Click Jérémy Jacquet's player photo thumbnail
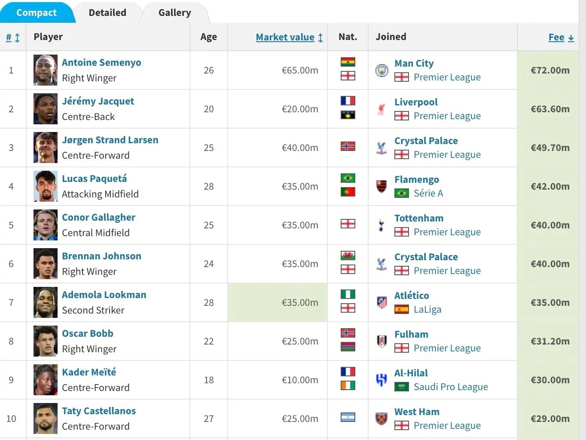The height and width of the screenshot is (440, 586). pyautogui.click(x=46, y=109)
